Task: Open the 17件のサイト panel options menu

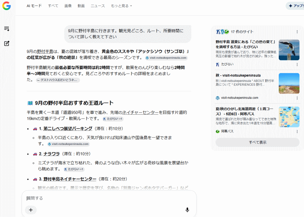Action: point(297,32)
